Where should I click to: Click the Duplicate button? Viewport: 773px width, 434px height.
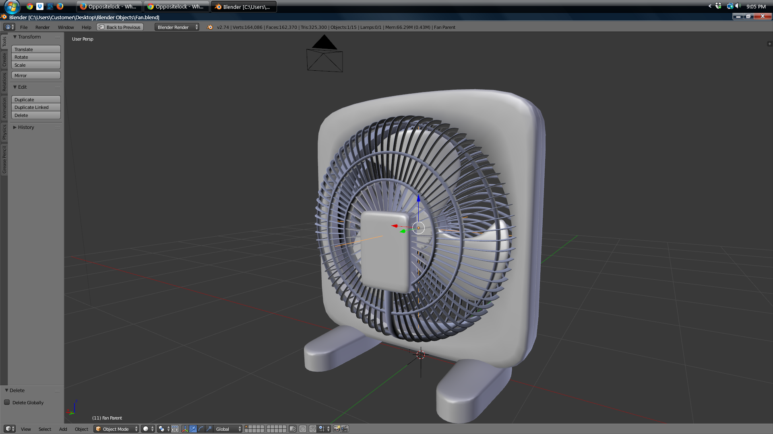[x=36, y=99]
